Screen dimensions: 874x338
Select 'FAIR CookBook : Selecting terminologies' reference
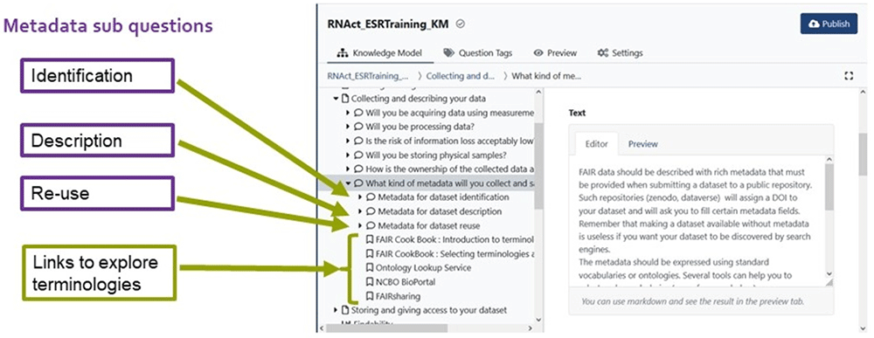(x=454, y=253)
